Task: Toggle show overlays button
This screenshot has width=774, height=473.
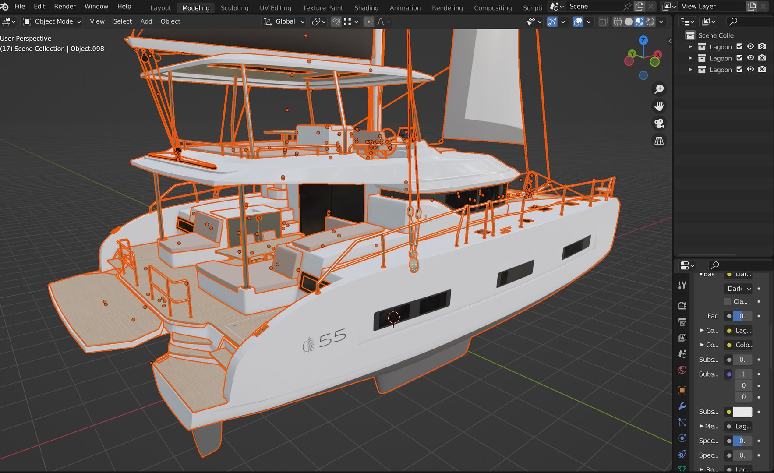Action: (578, 21)
